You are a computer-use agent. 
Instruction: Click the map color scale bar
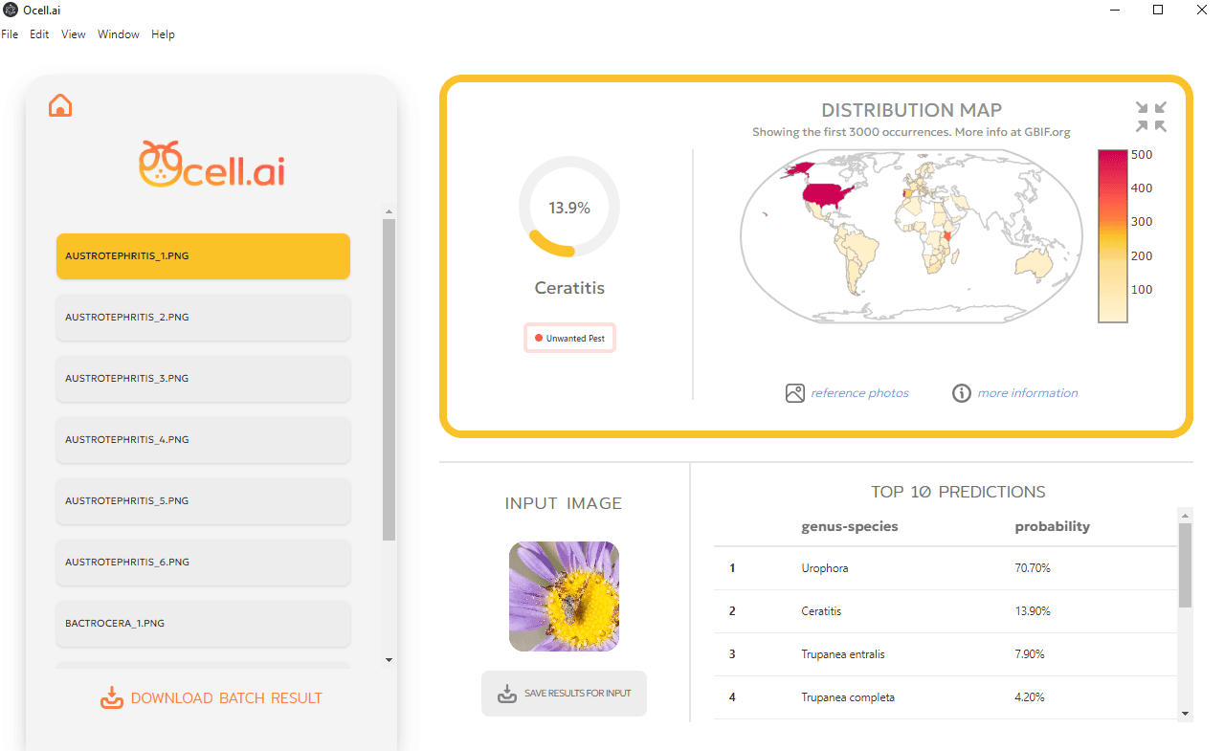click(1112, 235)
